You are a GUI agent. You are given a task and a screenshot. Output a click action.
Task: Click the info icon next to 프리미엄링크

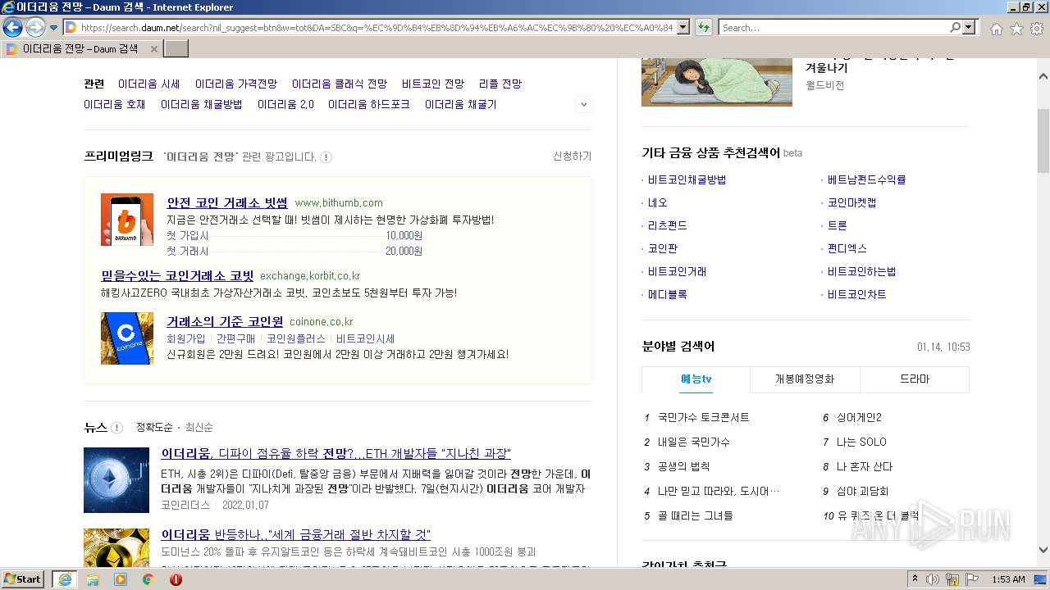pyautogui.click(x=326, y=157)
